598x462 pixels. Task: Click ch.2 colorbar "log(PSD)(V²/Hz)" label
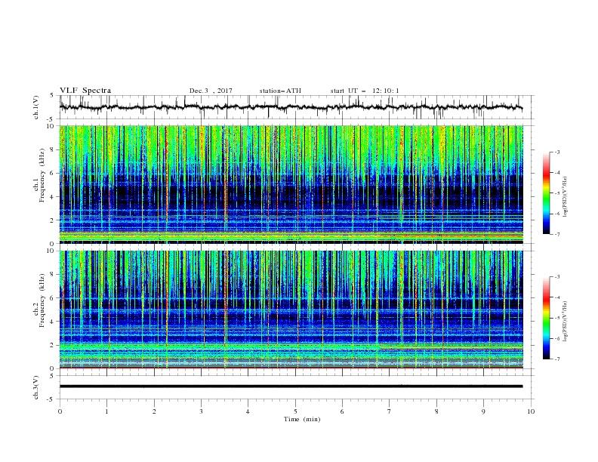point(566,321)
